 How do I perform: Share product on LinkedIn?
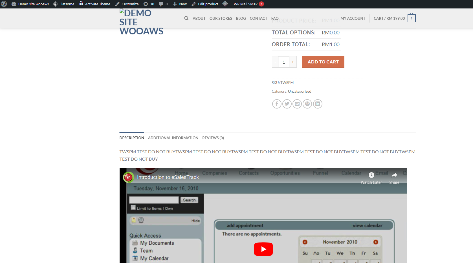[318, 104]
